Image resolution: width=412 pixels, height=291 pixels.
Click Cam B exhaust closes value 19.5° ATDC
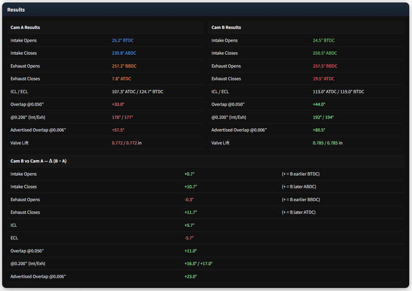[324, 79]
